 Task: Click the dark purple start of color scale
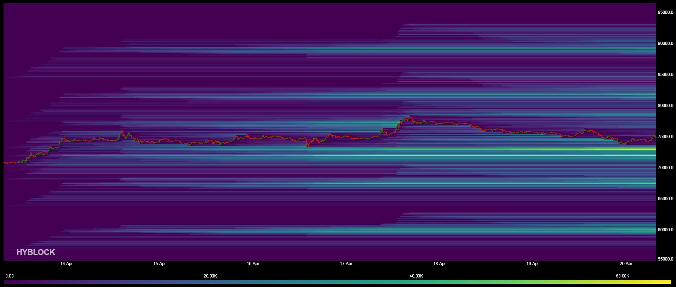[8, 282]
